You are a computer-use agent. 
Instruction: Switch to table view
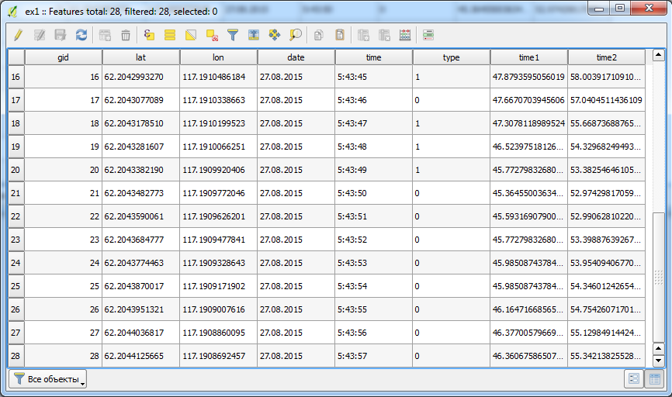pos(653,379)
